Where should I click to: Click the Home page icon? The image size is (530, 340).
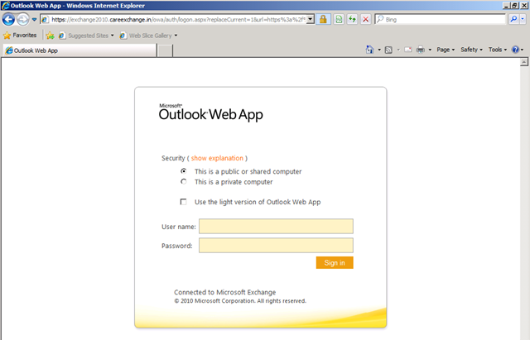pyautogui.click(x=369, y=50)
